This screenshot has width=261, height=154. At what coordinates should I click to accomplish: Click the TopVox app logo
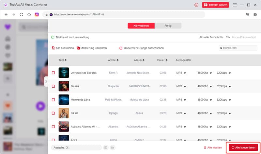pyautogui.click(x=6, y=5)
